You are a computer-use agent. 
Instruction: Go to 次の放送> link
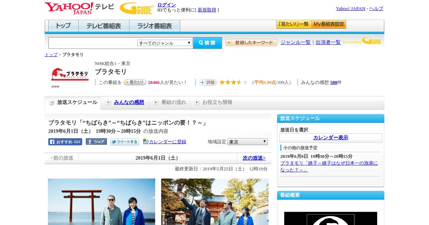tap(254, 158)
